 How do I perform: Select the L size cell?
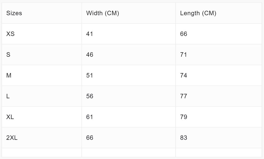click(42, 96)
